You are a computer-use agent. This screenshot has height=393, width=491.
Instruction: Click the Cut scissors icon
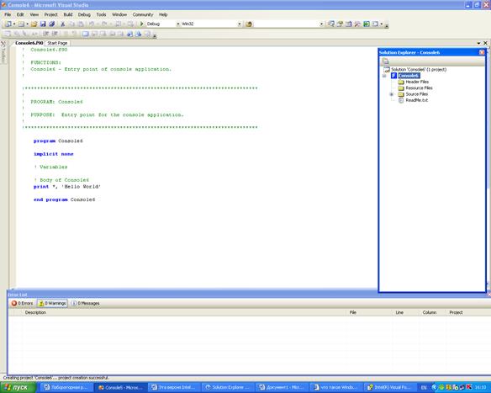click(x=62, y=24)
